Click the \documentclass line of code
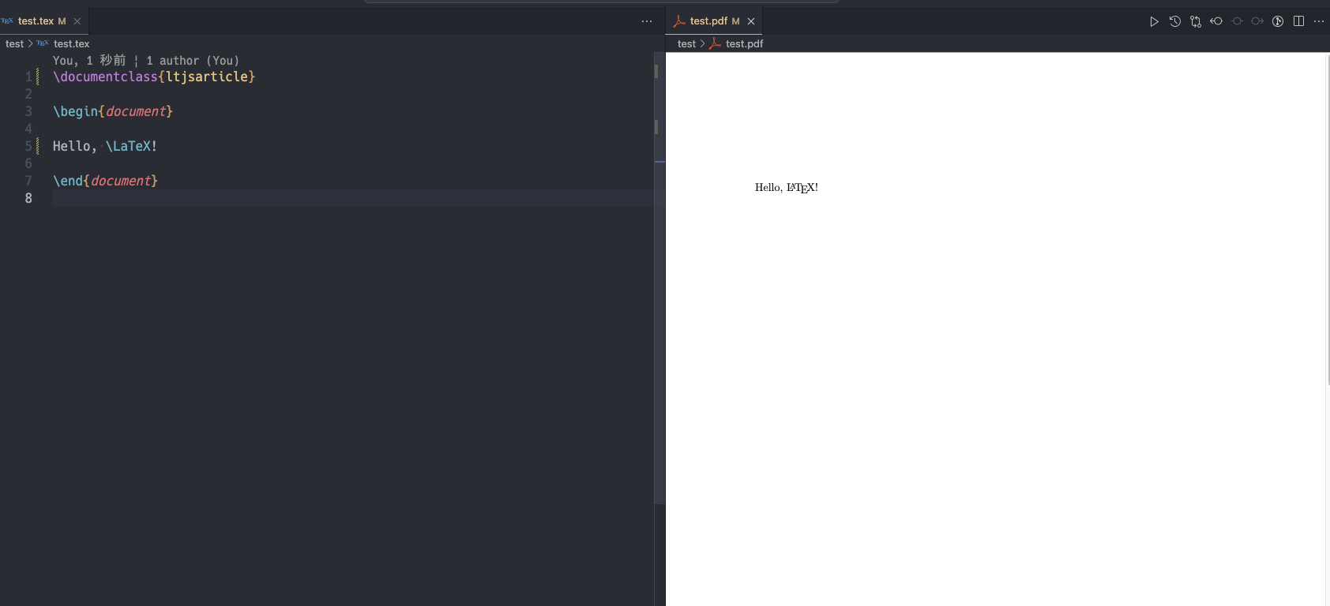Image resolution: width=1330 pixels, height=606 pixels. click(154, 77)
